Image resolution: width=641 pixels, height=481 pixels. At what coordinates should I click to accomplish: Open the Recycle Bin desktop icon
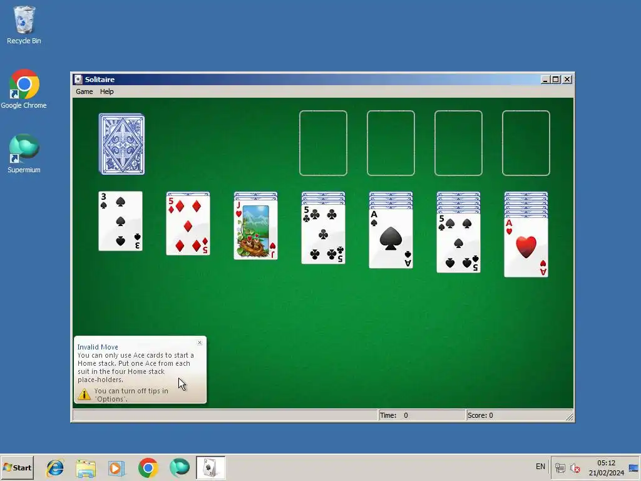click(x=24, y=25)
